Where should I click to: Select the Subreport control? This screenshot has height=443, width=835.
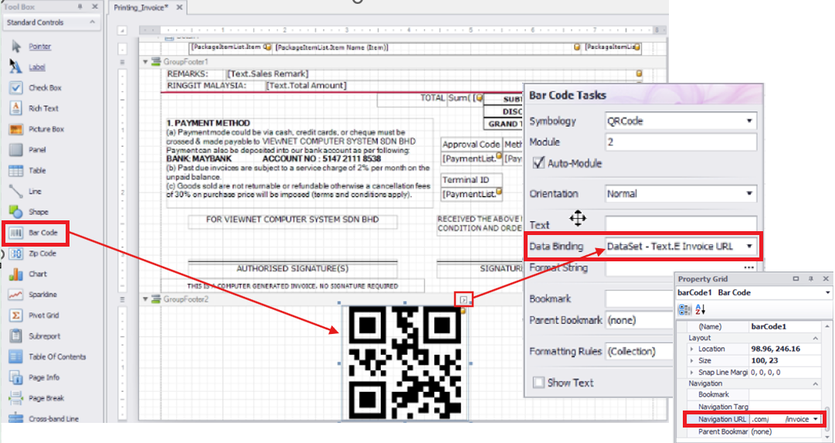pyautogui.click(x=44, y=336)
